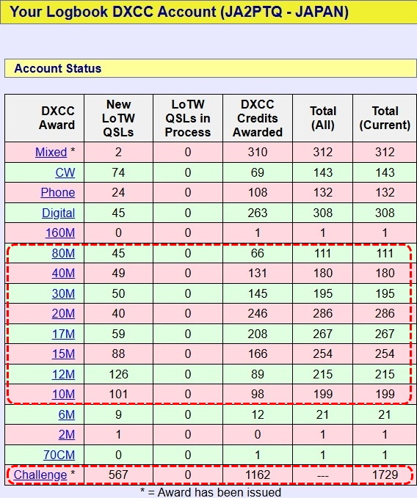The image size is (417, 498).
Task: Select the 310 credits cell in Mixed row
Action: click(x=258, y=152)
